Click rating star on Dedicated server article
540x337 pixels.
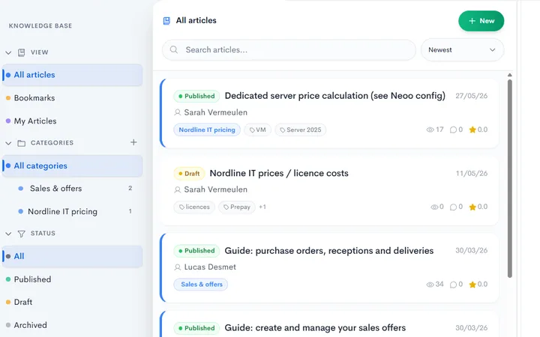point(472,130)
